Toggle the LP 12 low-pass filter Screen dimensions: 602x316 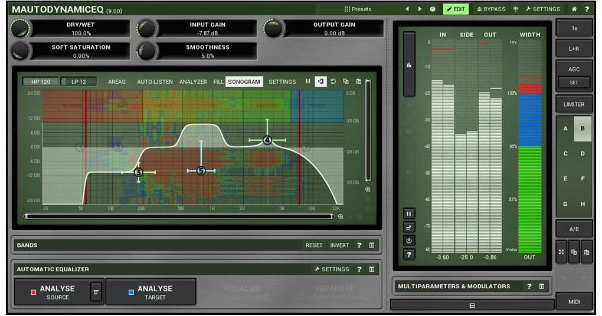[78, 82]
